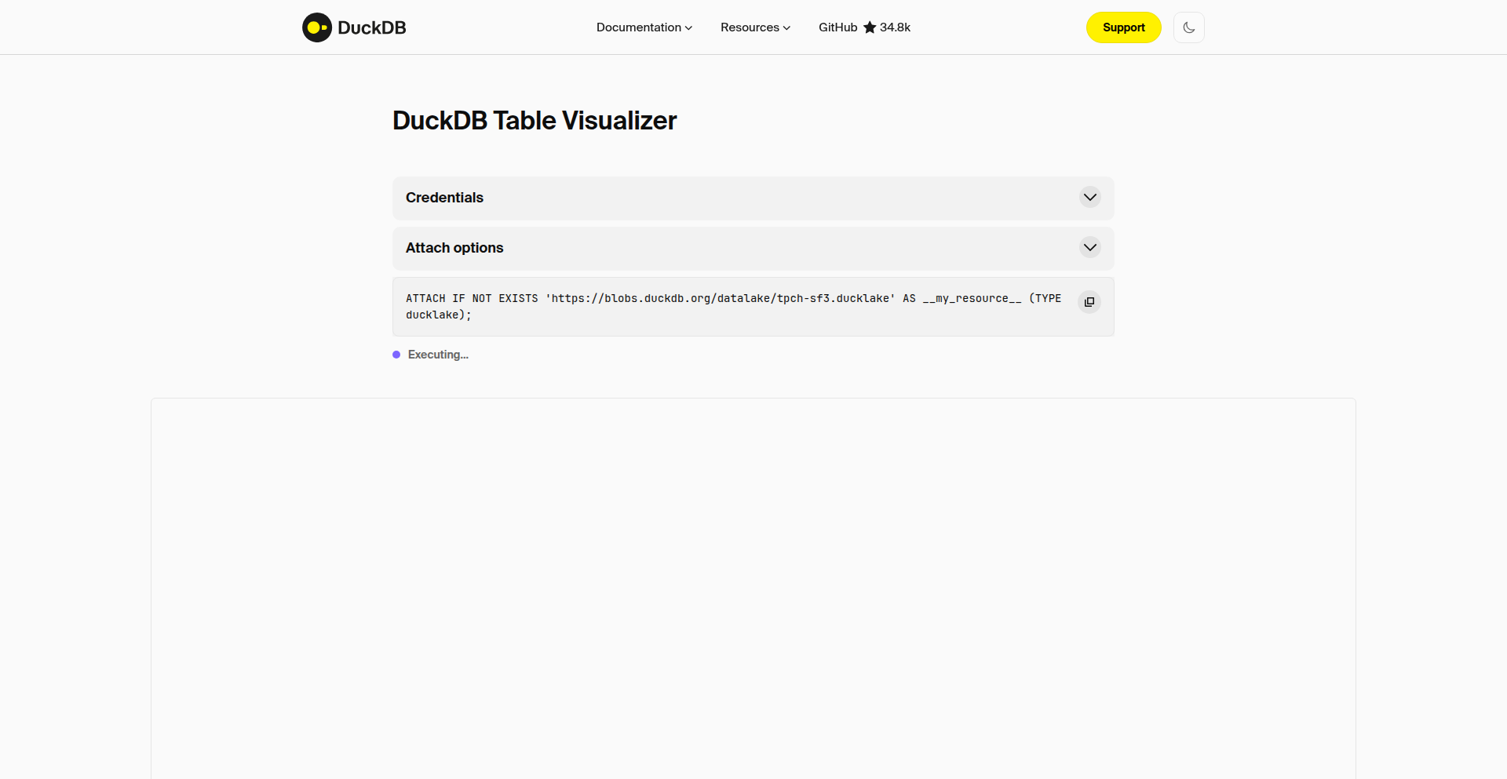Follow the 34.8k GitHub stars link
This screenshot has width=1507, height=779.
(894, 27)
